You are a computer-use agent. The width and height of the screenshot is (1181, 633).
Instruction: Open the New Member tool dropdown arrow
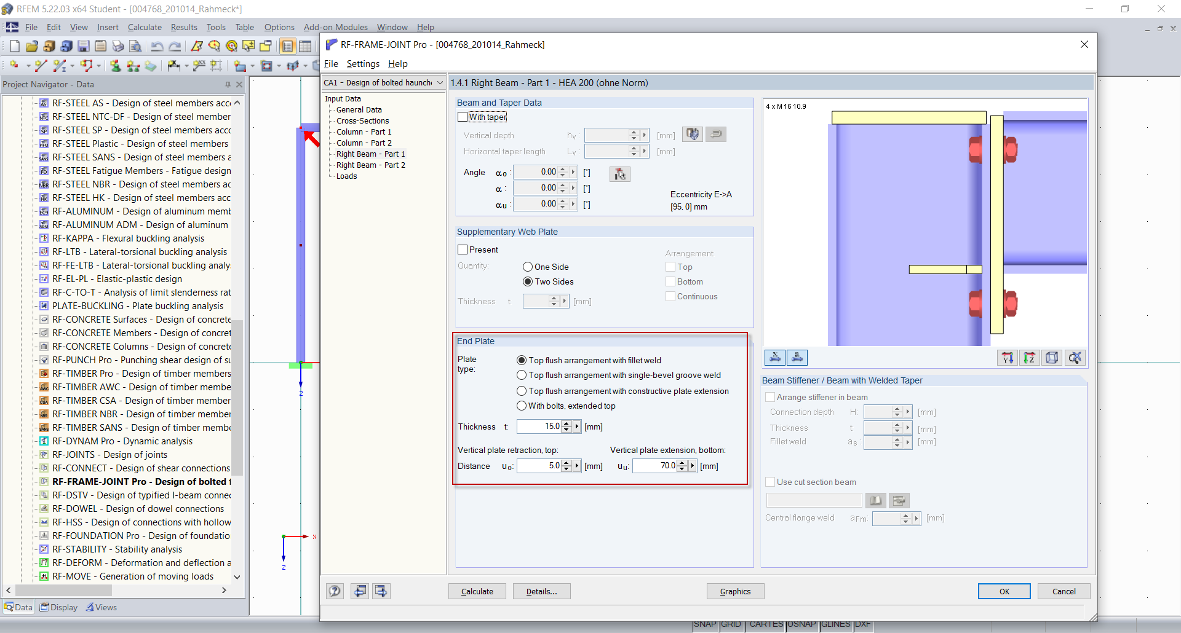pos(73,66)
